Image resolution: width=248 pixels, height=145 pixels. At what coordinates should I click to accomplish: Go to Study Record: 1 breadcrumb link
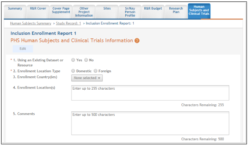69,23
